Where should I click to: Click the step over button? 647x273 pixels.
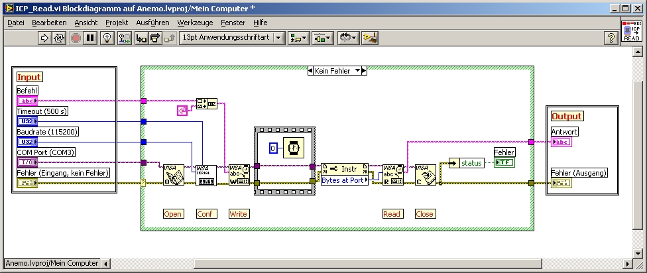click(x=155, y=38)
